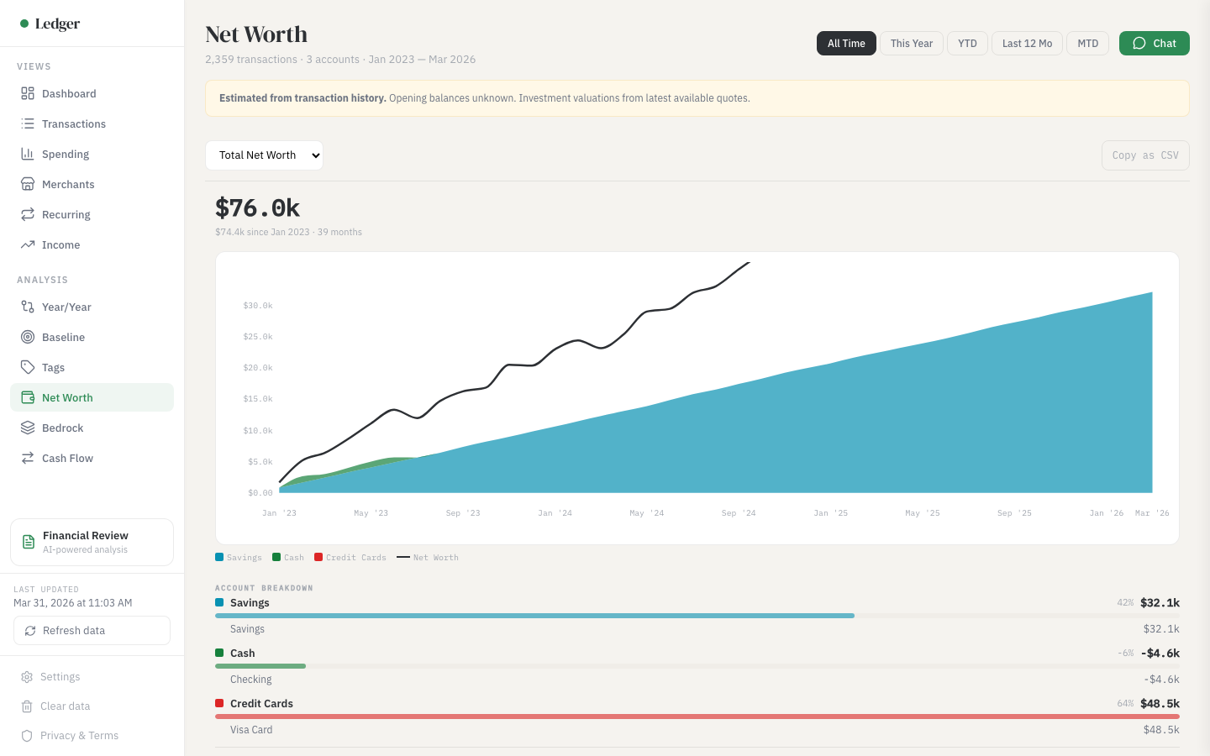This screenshot has width=1210, height=756.
Task: Expand the Savings account breakdown row
Action: click(250, 603)
